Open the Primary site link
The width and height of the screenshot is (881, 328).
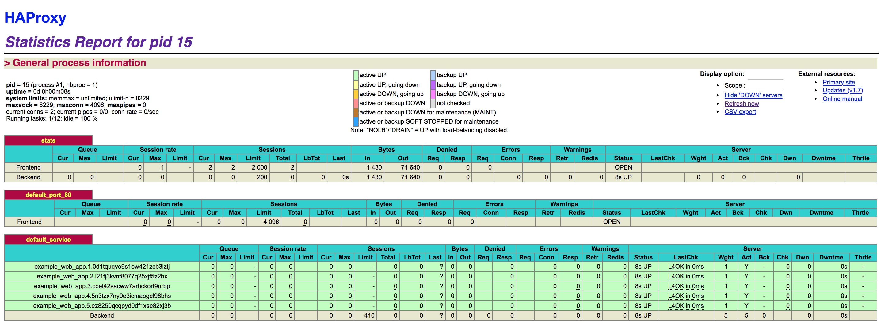click(x=839, y=82)
